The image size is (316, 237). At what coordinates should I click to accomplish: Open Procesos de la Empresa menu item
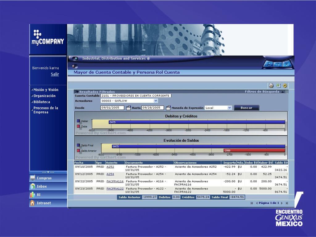click(x=46, y=110)
